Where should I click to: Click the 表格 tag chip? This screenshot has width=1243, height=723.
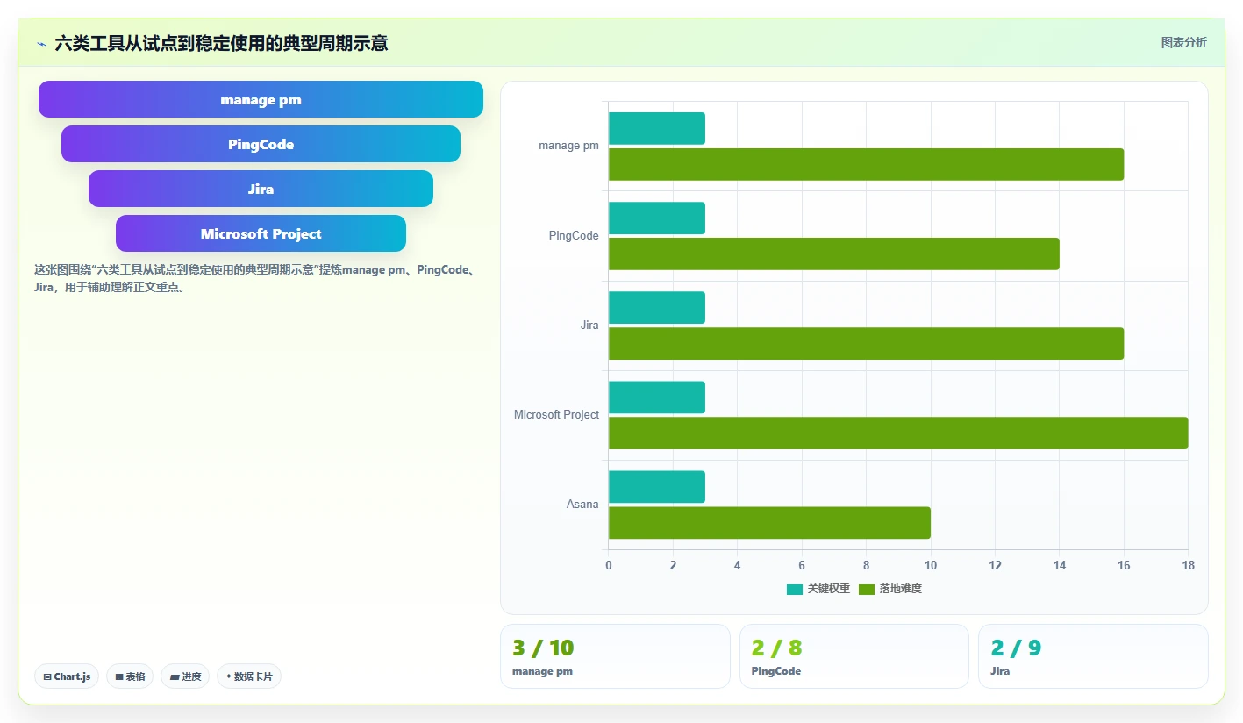click(x=130, y=676)
